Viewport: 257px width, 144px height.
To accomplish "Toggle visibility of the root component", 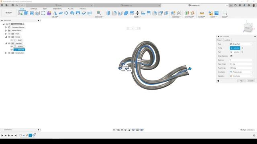I will pos(7,24).
